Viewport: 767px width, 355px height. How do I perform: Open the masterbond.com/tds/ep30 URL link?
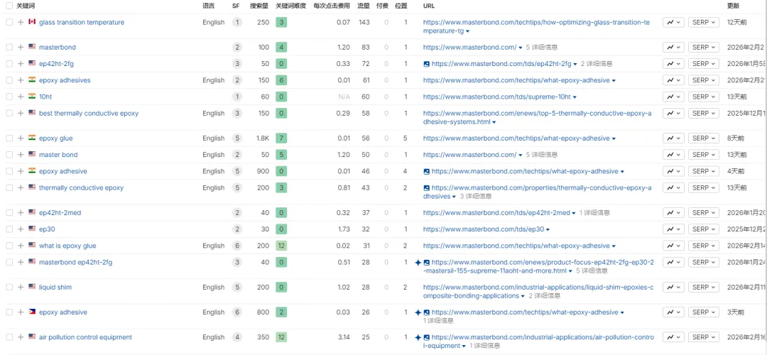click(x=484, y=229)
